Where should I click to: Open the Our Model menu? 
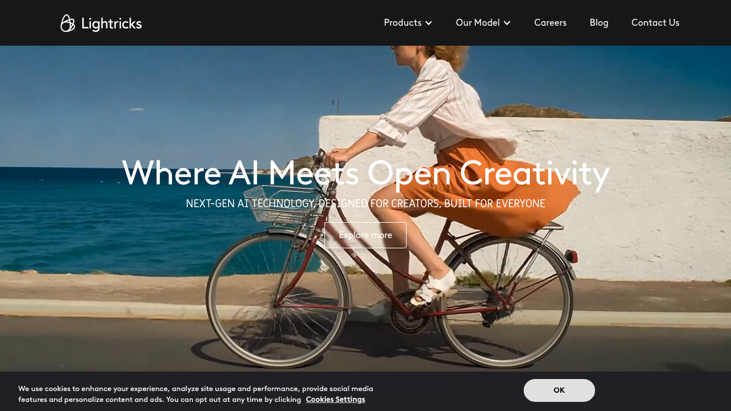(x=483, y=23)
